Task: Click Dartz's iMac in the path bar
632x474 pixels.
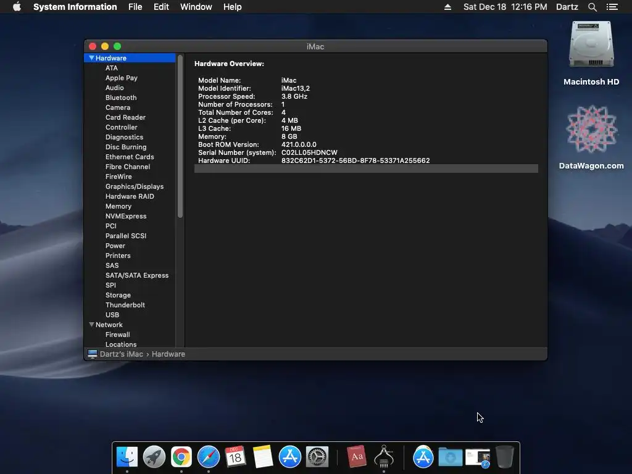Action: point(122,354)
